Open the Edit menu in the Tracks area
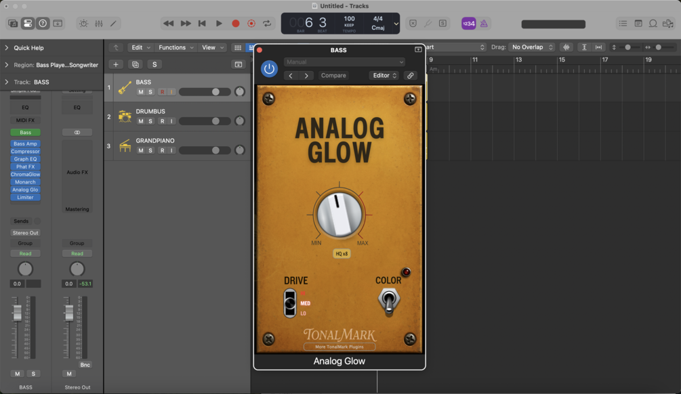Image resolution: width=681 pixels, height=394 pixels. click(x=141, y=47)
